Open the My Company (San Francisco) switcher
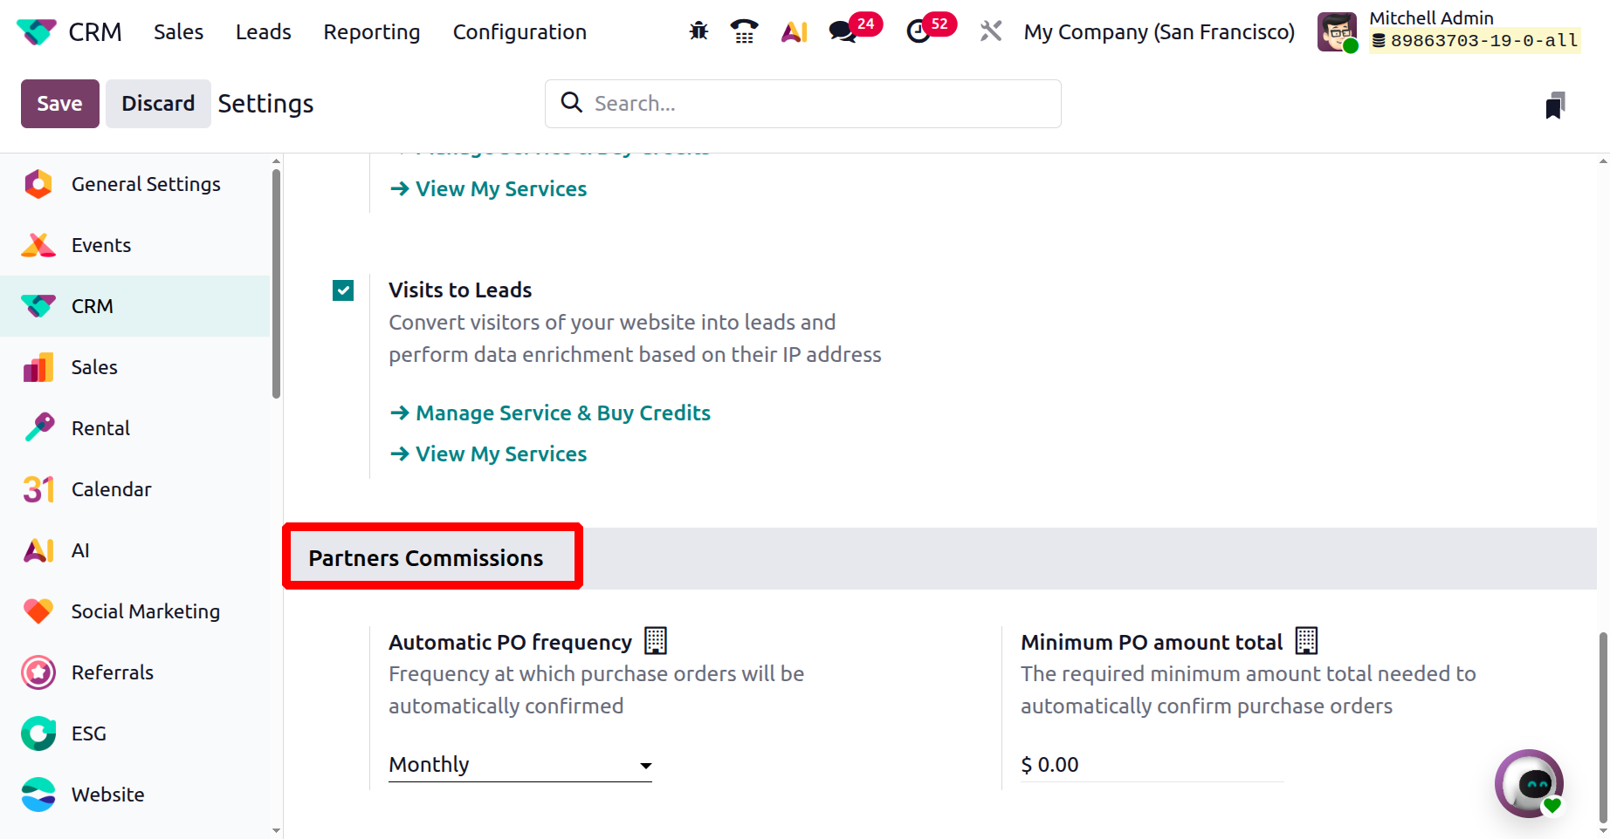 click(x=1159, y=32)
